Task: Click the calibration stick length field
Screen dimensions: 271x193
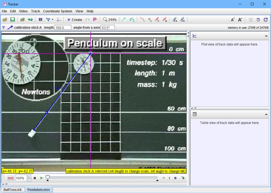Action: (63, 28)
